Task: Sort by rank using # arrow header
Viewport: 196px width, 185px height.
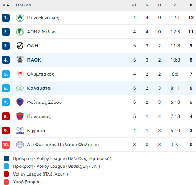Action: pos(6,5)
